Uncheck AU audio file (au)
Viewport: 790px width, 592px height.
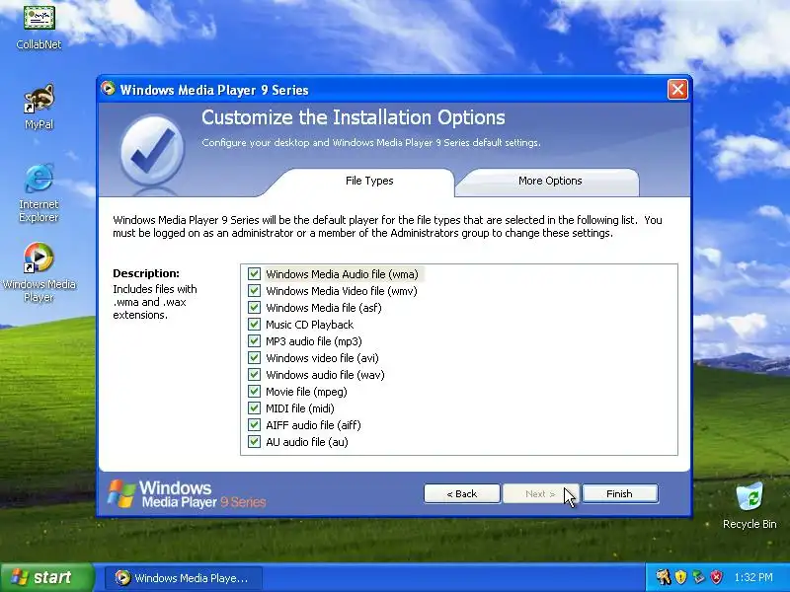(x=254, y=441)
